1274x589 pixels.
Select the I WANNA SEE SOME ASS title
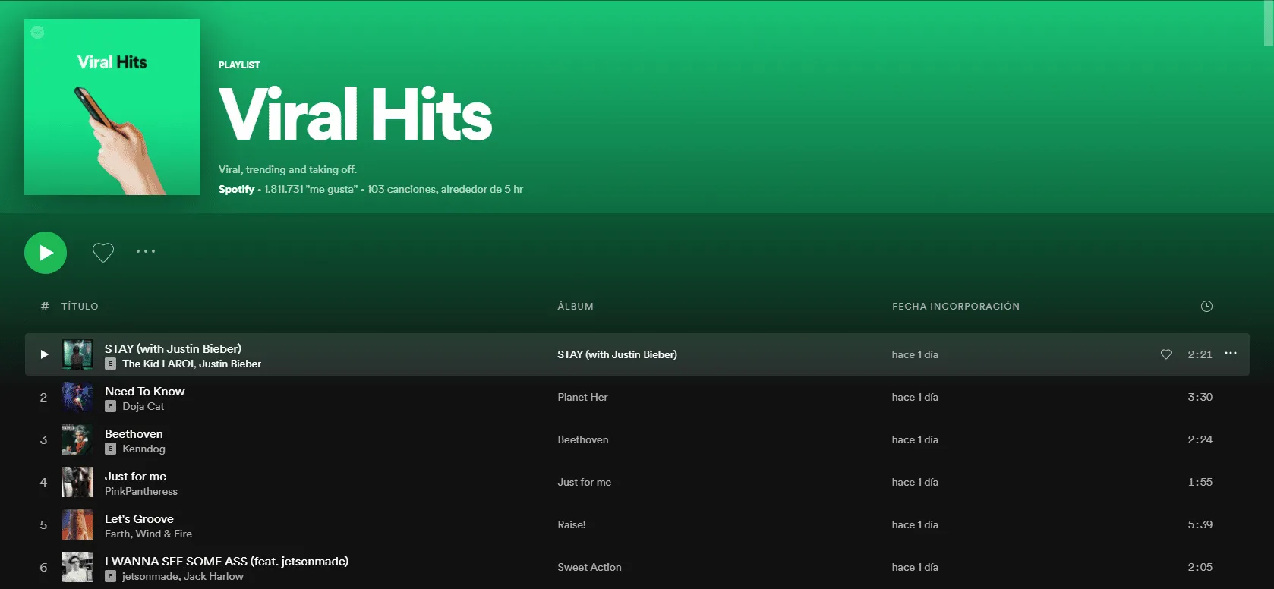click(227, 561)
